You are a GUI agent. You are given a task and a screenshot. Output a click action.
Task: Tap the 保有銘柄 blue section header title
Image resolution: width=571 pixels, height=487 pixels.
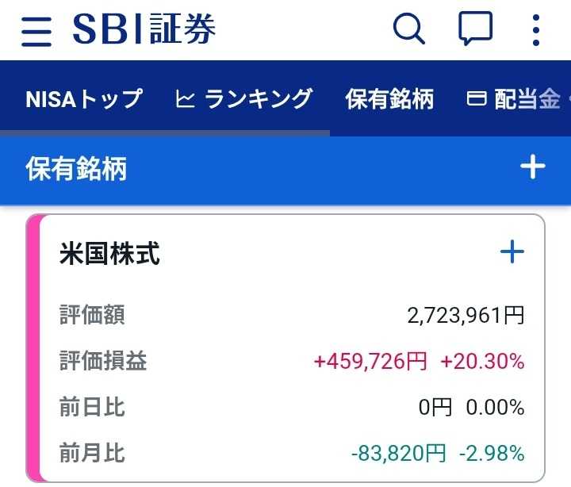[x=77, y=168]
